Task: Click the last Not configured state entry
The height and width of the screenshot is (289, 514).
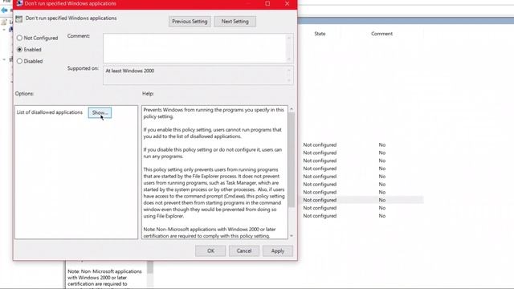Action: [x=320, y=216]
